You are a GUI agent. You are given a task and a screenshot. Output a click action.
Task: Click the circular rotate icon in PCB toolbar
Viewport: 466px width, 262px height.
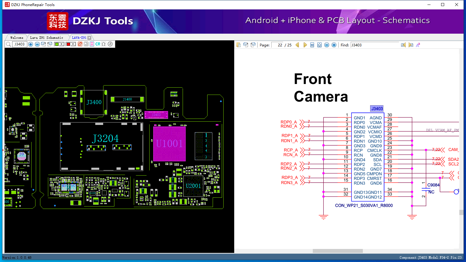(110, 44)
